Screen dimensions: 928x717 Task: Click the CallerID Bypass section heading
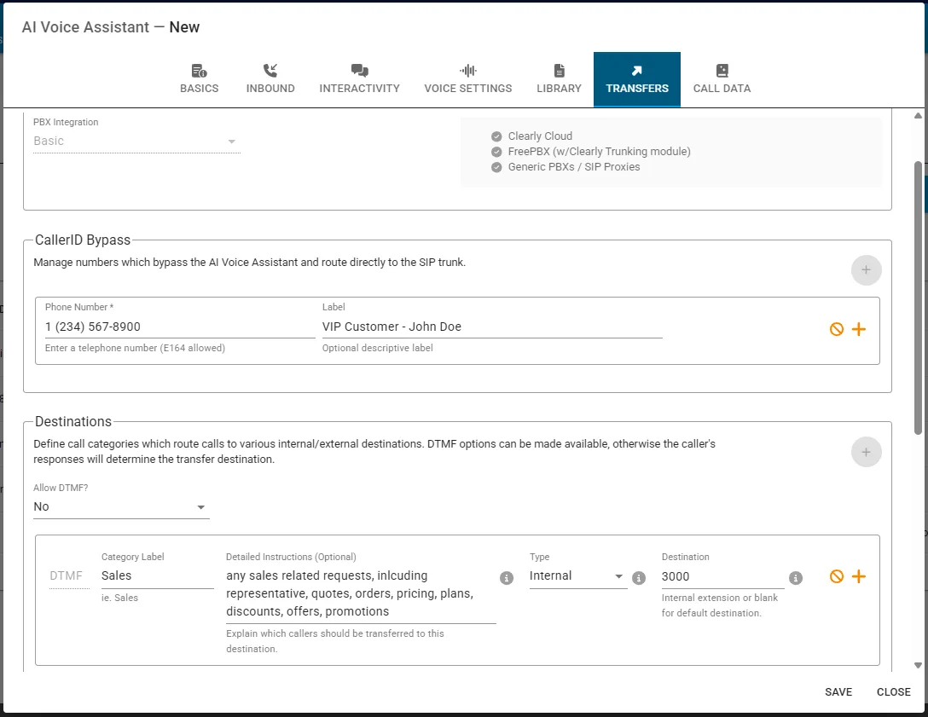click(82, 240)
